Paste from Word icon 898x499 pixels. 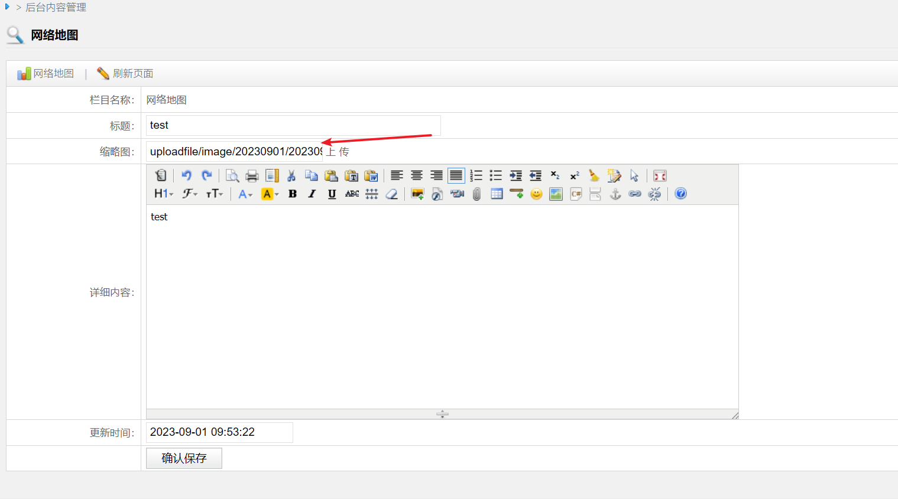point(371,175)
